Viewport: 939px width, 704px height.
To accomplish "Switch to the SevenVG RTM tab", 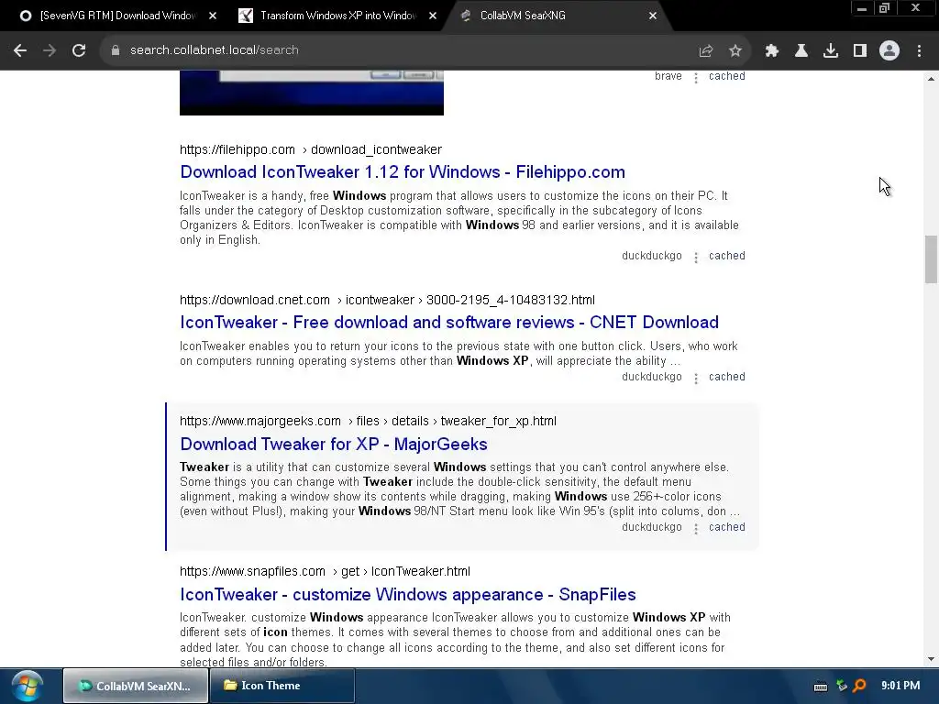I will [116, 16].
